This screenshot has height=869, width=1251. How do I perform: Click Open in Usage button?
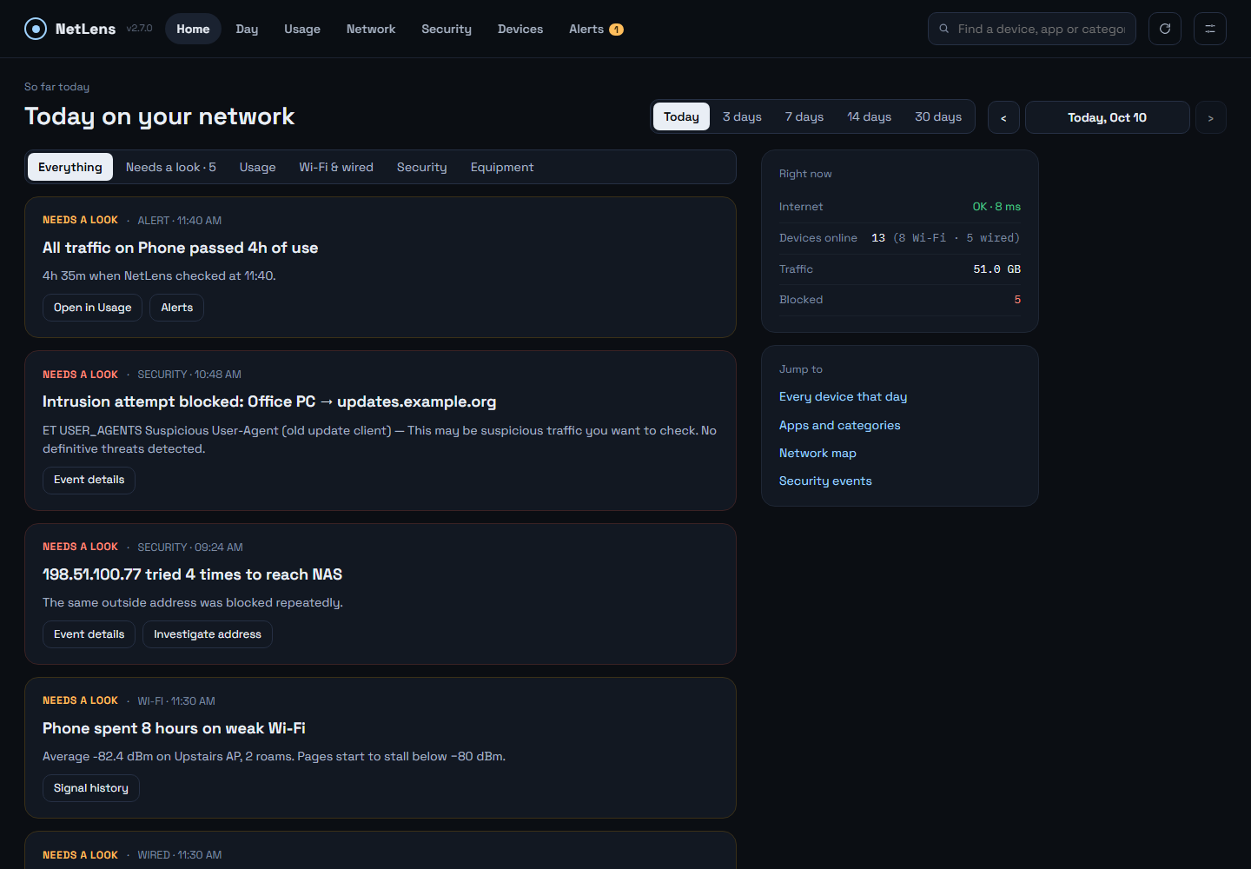[93, 308]
